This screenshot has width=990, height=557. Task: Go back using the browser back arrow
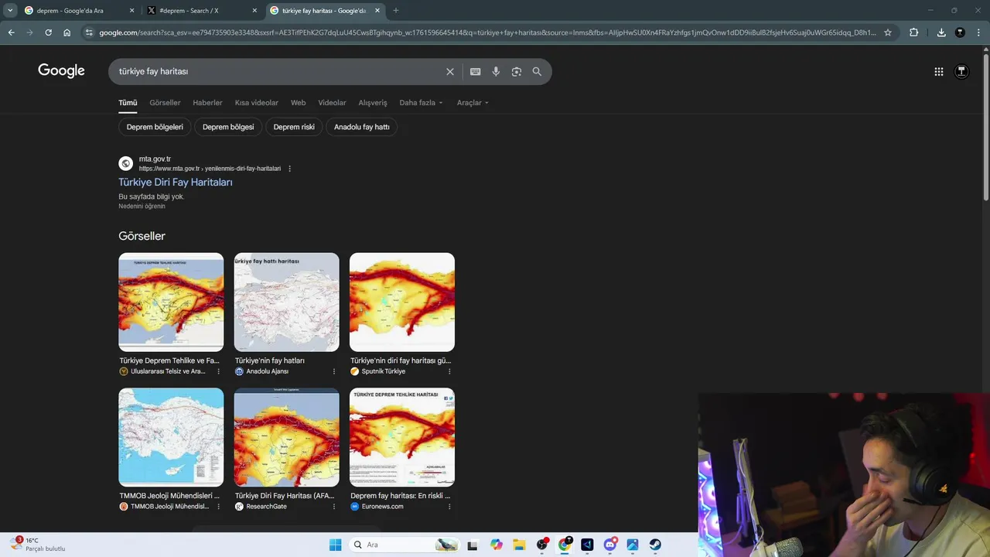(11, 32)
